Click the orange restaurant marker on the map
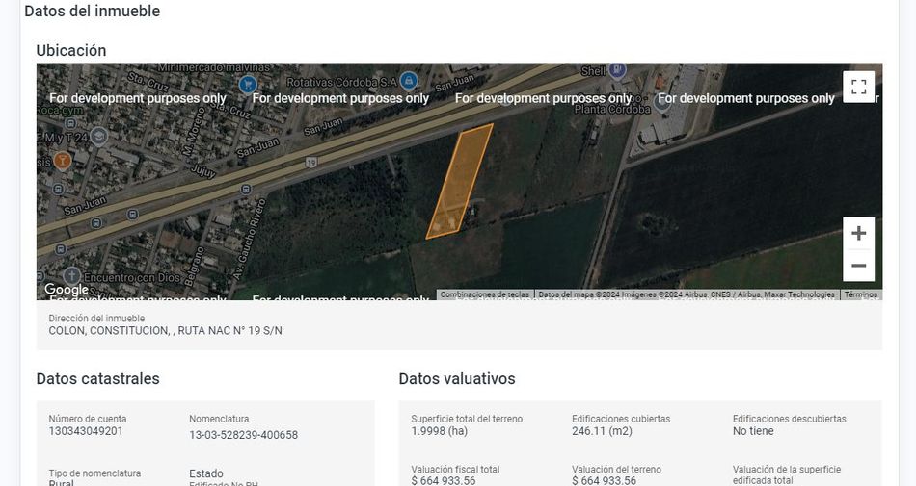The image size is (916, 486). (x=63, y=160)
